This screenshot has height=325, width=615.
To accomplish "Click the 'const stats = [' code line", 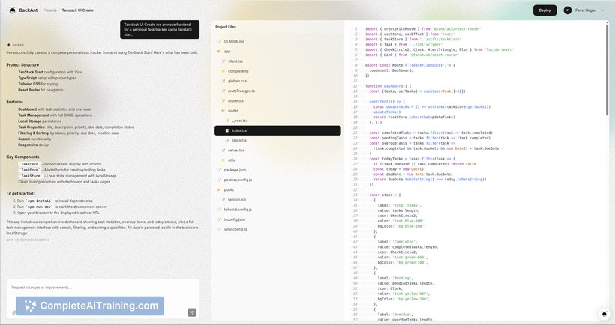I will tap(385, 195).
